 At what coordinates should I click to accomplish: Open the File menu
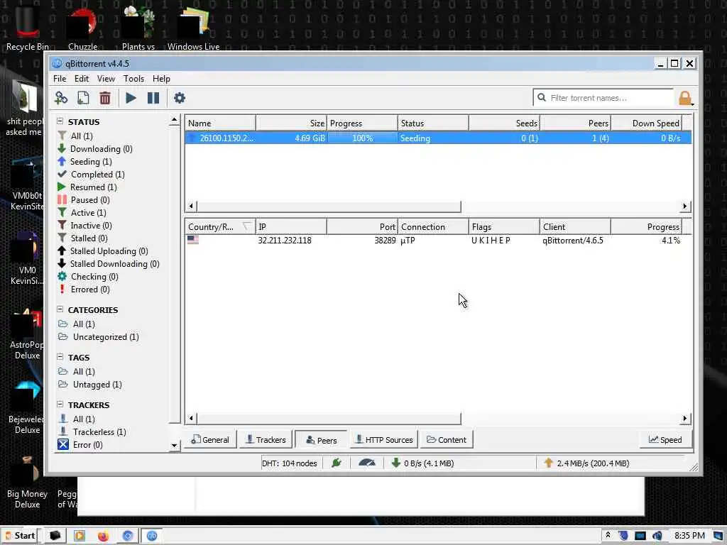[x=60, y=79]
